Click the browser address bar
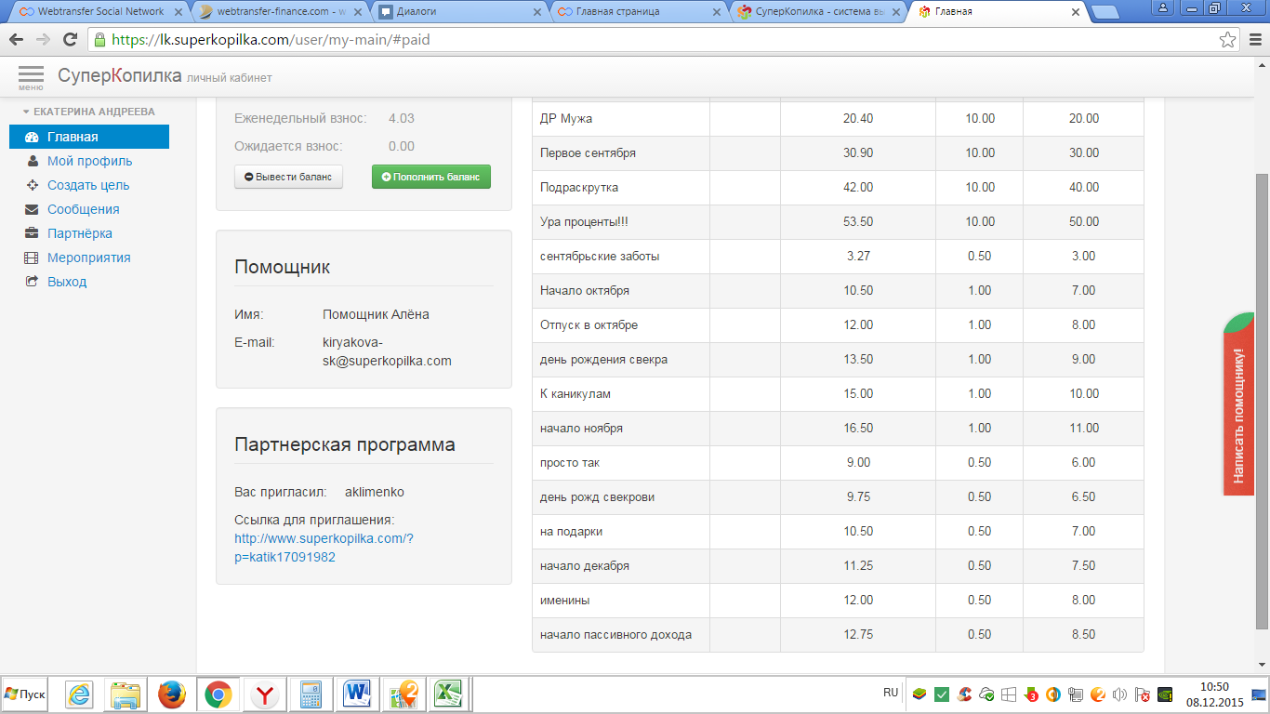 pos(651,40)
